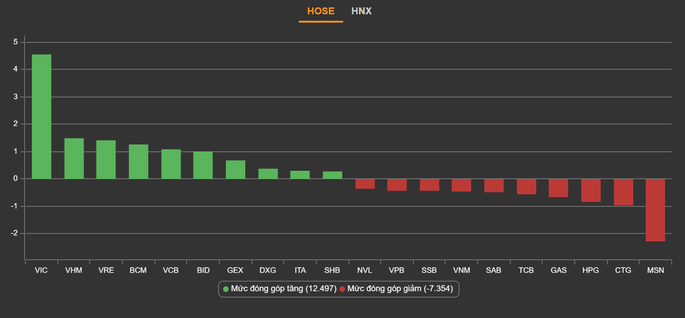The image size is (685, 318).
Task: Switch to the HNX tab
Action: 361,11
